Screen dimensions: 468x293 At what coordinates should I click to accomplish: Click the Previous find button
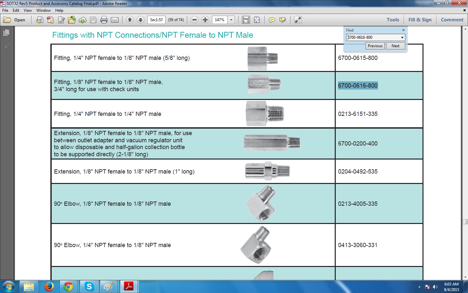click(375, 46)
